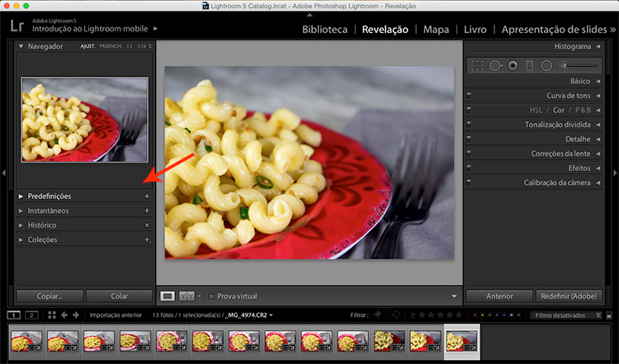Go back using filmstrip left arrow
Viewport: 619px width, 364px height.
tap(64, 315)
